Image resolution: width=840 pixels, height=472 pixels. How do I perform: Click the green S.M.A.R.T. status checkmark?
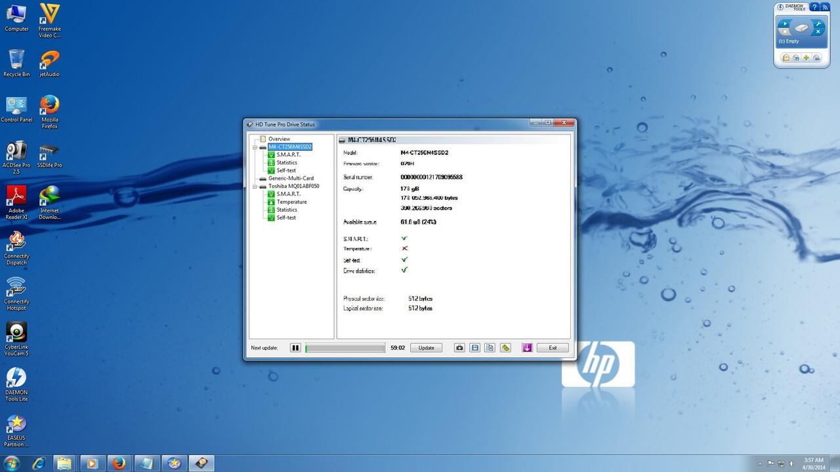pyautogui.click(x=404, y=239)
